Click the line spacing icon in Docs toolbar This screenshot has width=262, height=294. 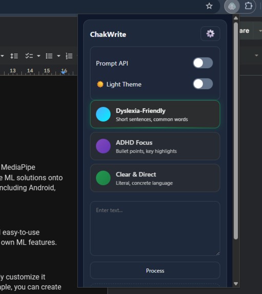(14, 56)
